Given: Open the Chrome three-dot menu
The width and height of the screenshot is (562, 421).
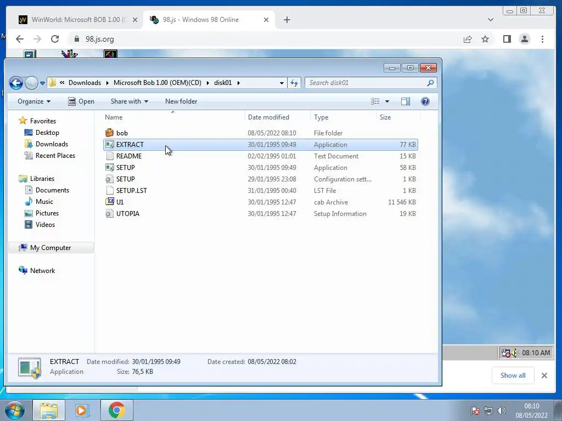Looking at the screenshot, I should point(542,39).
